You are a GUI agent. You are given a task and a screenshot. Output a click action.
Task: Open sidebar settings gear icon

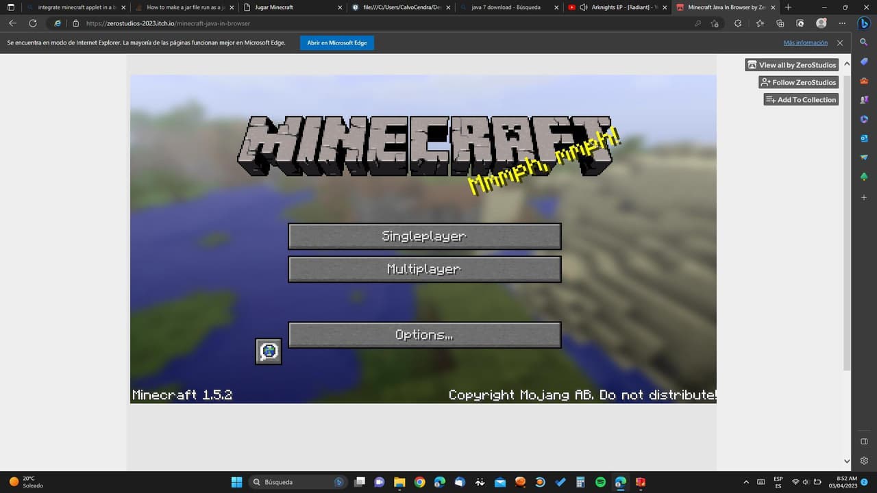click(x=864, y=461)
